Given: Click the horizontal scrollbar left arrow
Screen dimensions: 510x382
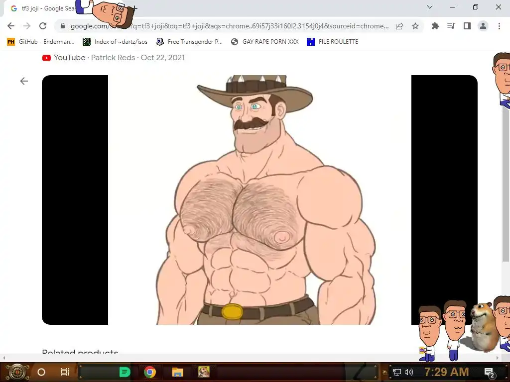Looking at the screenshot, I should [x=4, y=358].
